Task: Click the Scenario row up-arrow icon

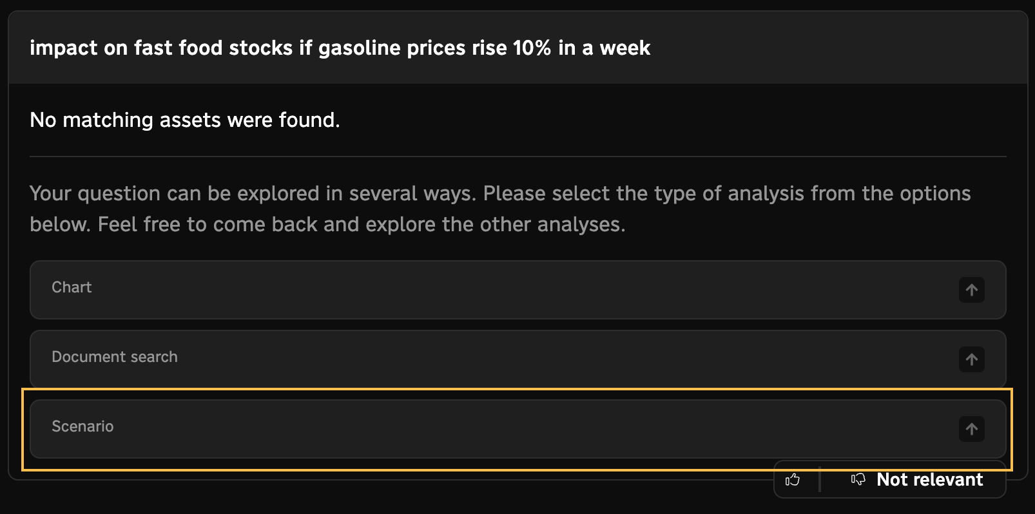Action: point(971,429)
